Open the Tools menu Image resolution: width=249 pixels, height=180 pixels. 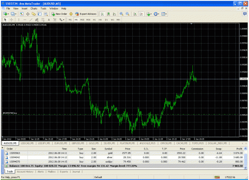point(43,9)
